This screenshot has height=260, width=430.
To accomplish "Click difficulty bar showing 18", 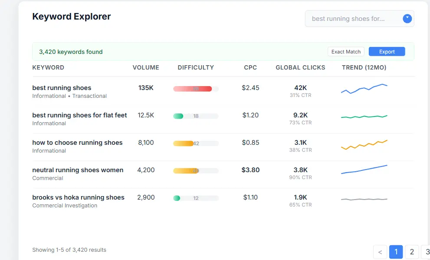I will pyautogui.click(x=196, y=116).
